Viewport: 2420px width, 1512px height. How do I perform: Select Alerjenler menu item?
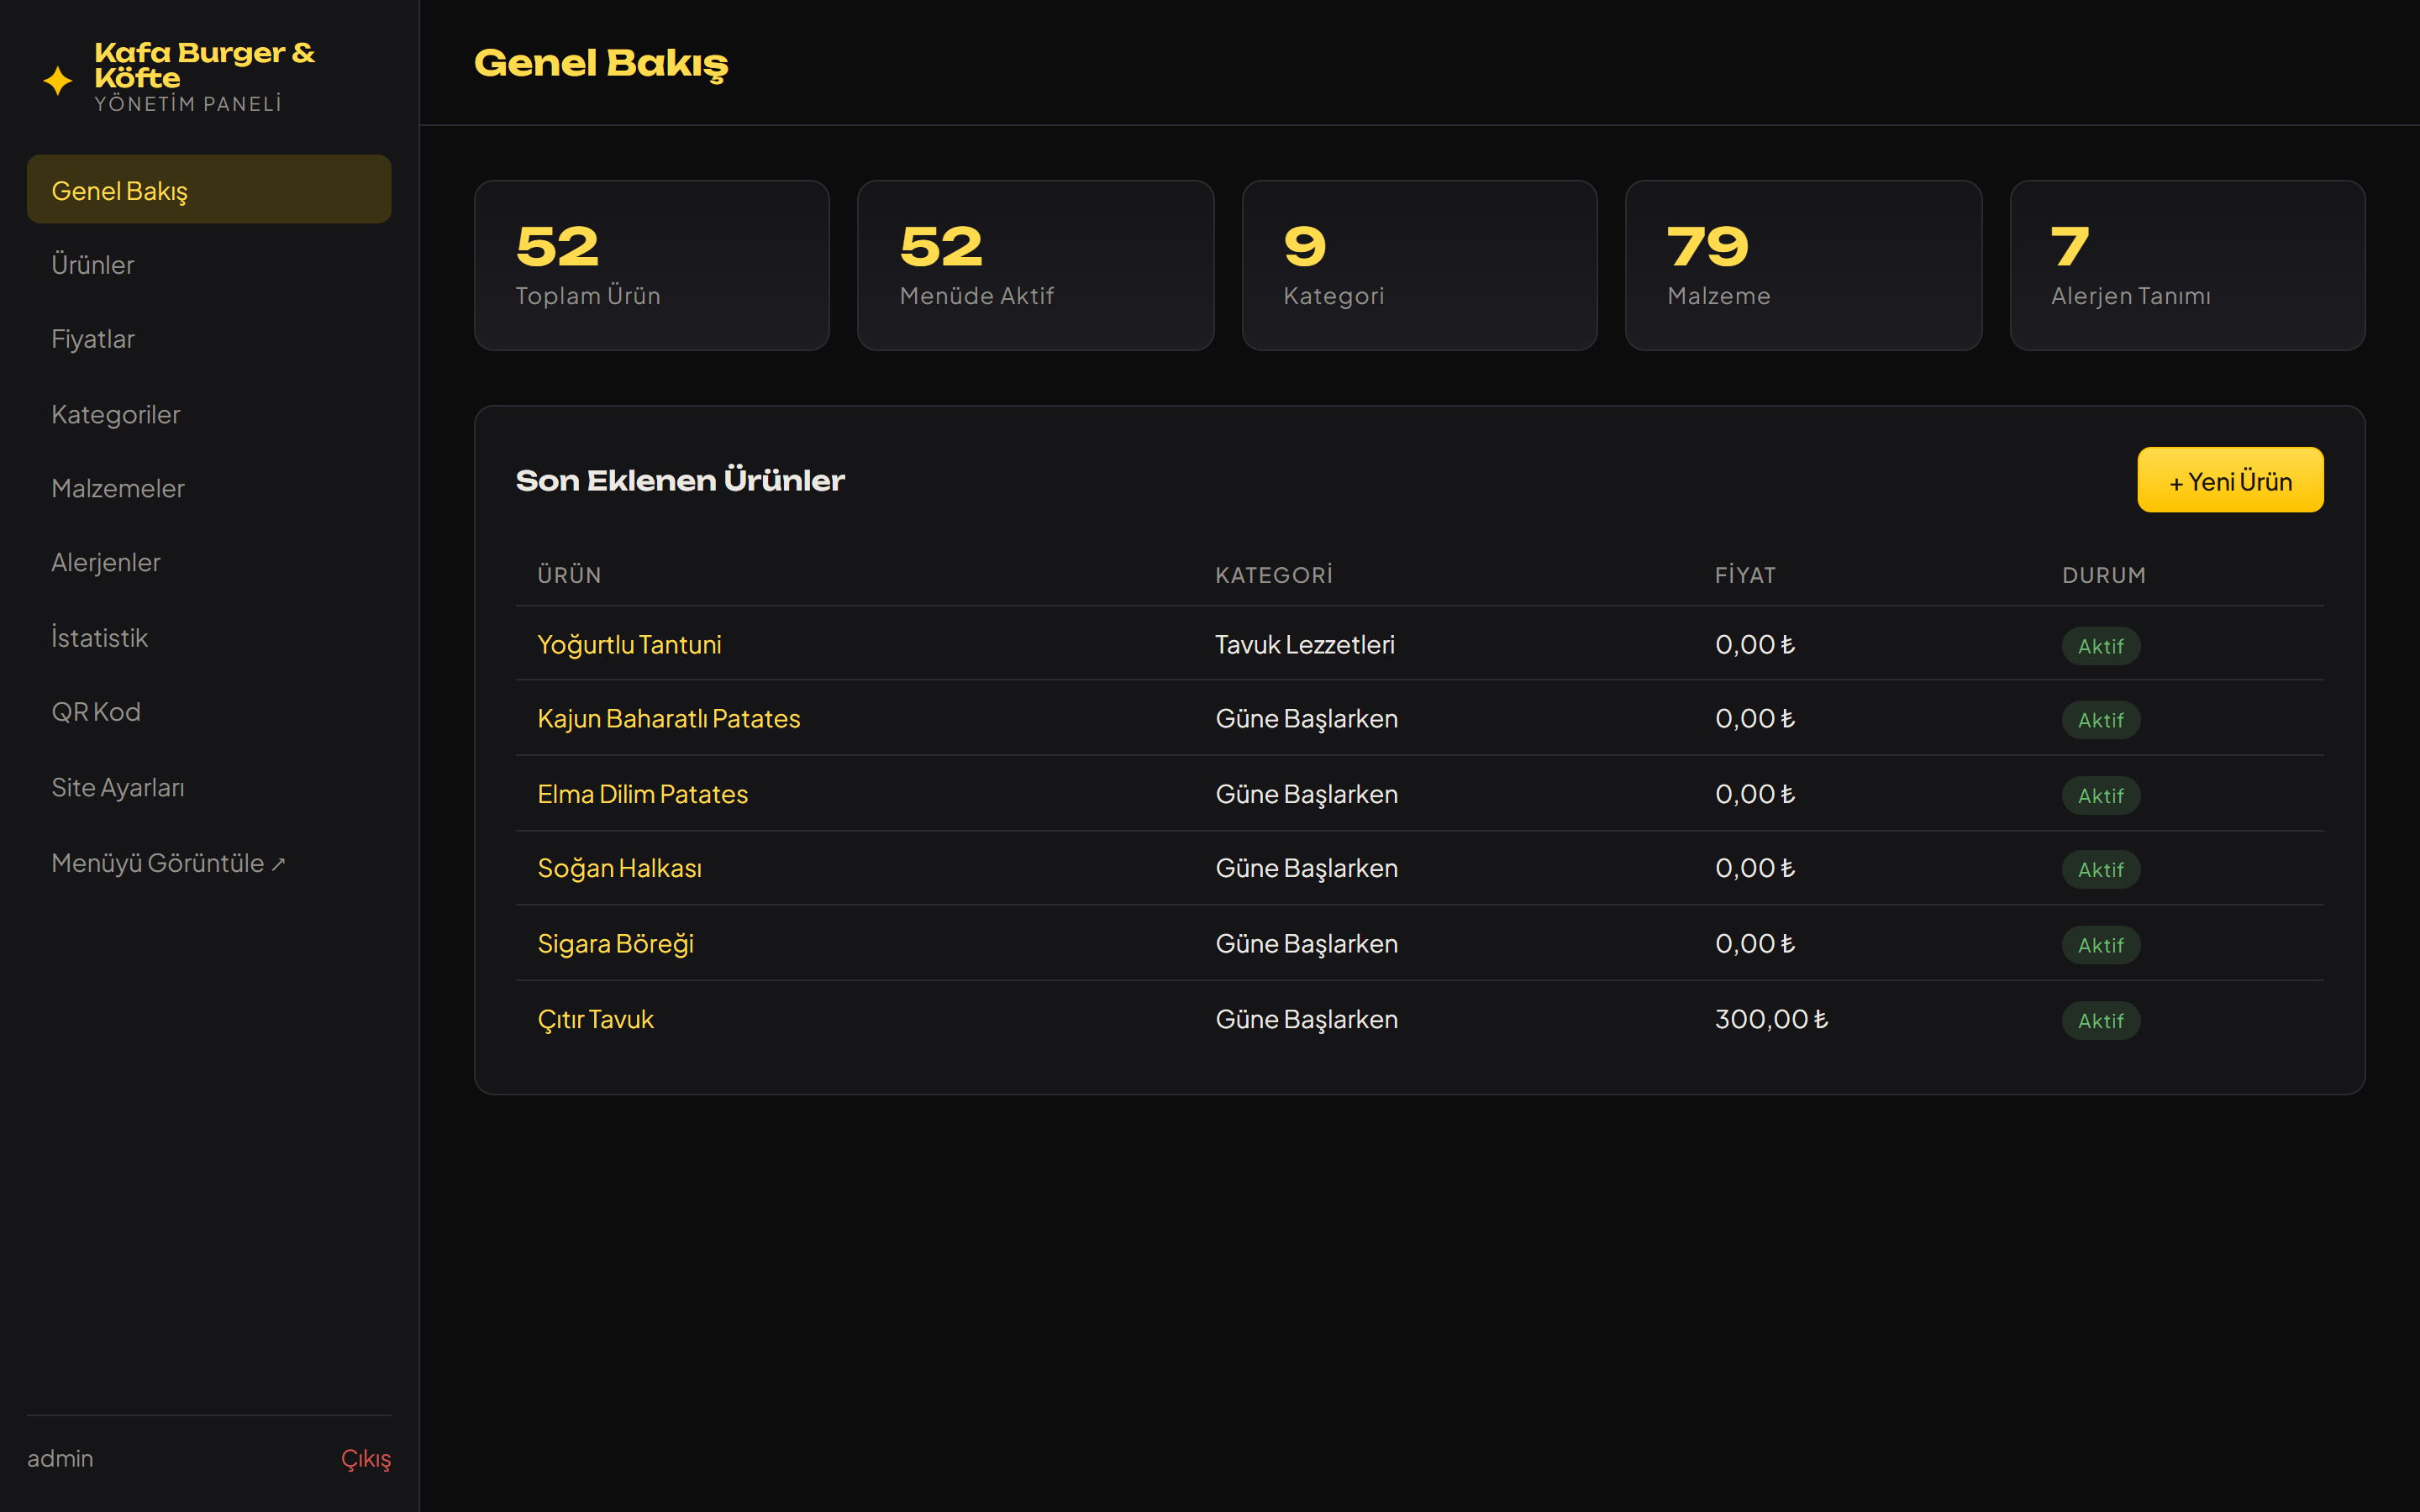coord(209,563)
